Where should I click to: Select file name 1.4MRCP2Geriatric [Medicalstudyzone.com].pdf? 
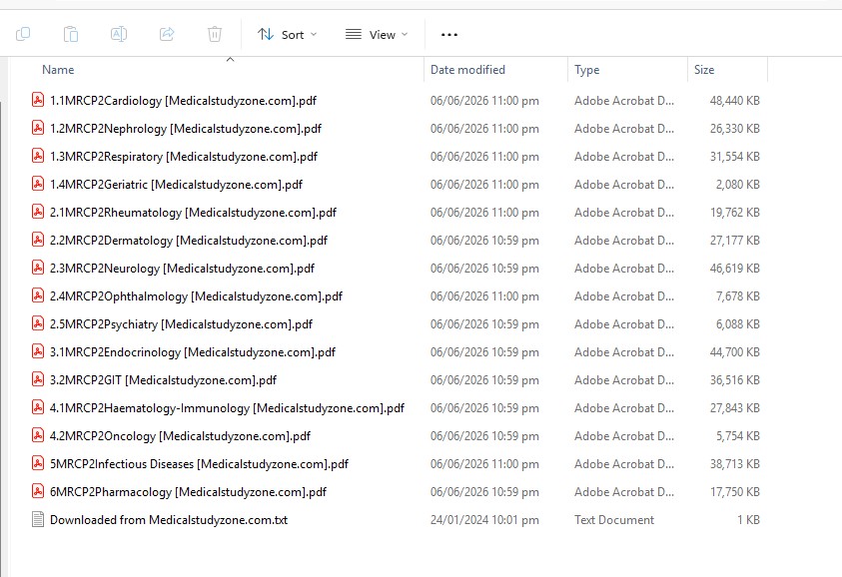point(176,185)
